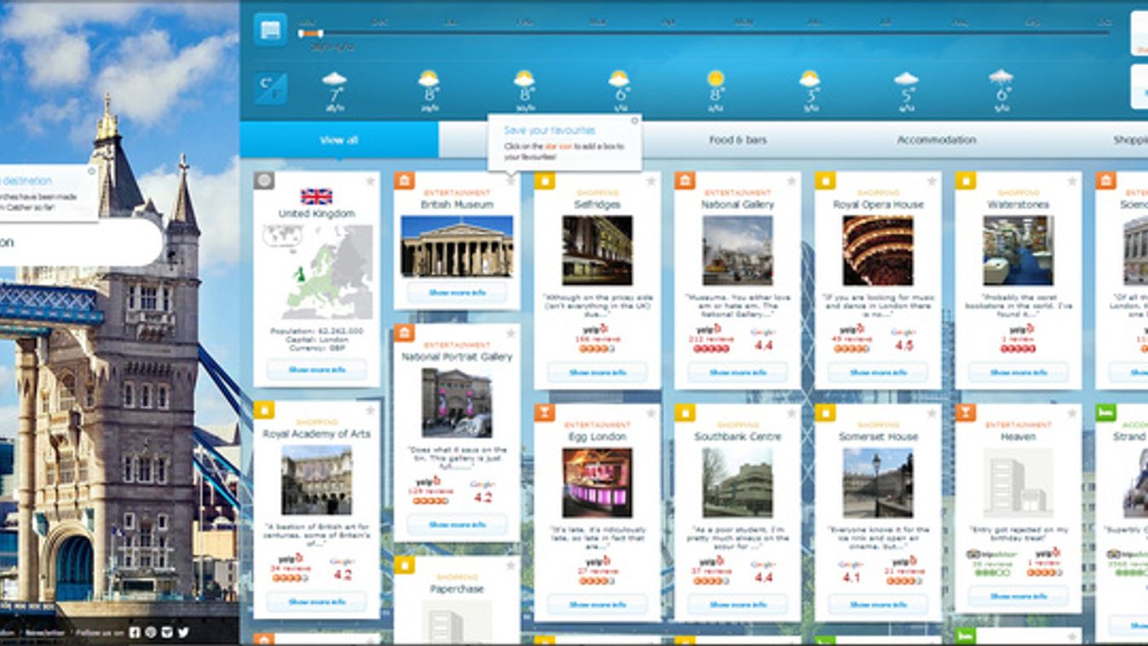Favourite the National Gallery card star
Screen dimensions: 1148x646
[791, 181]
